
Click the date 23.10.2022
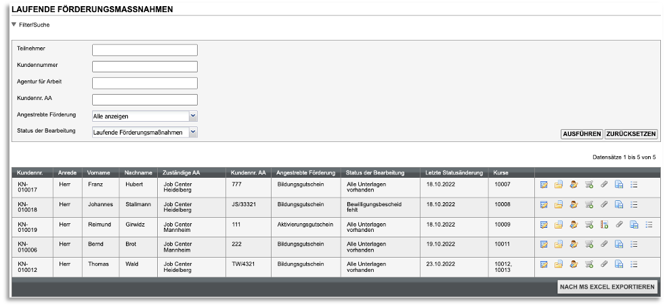pyautogui.click(x=441, y=264)
